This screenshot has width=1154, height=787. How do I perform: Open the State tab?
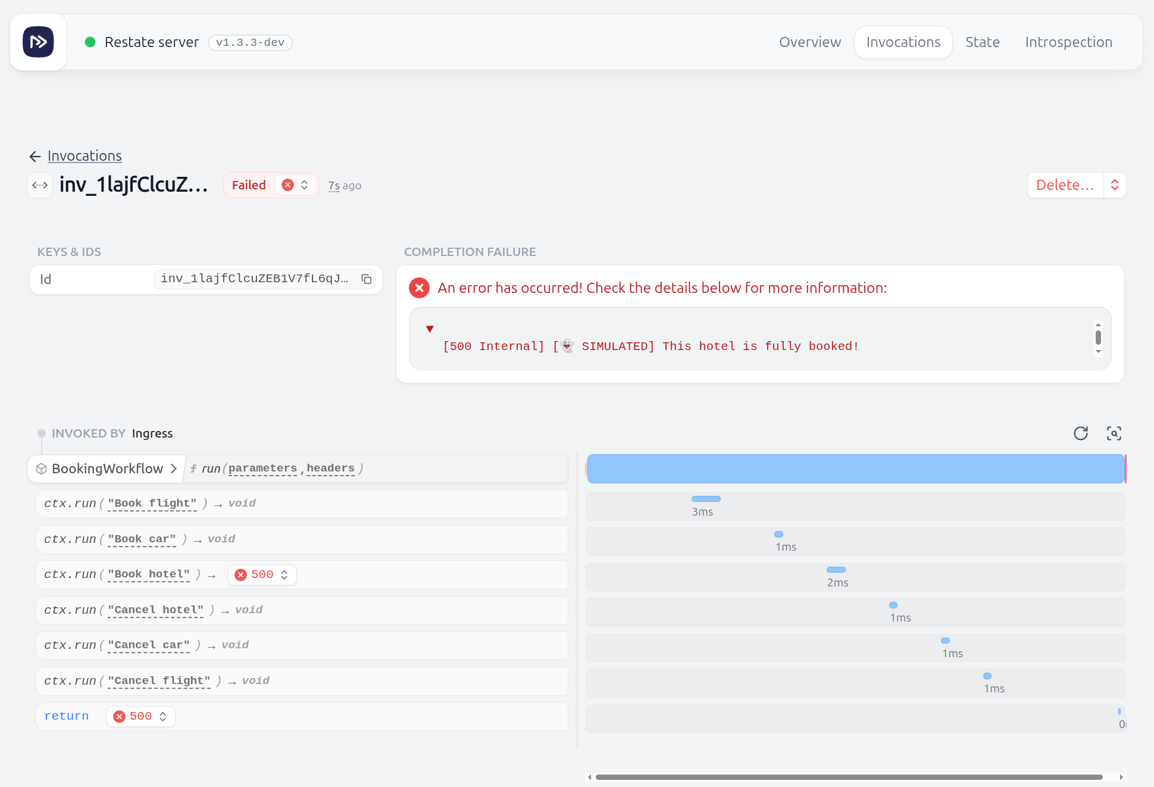click(x=982, y=42)
